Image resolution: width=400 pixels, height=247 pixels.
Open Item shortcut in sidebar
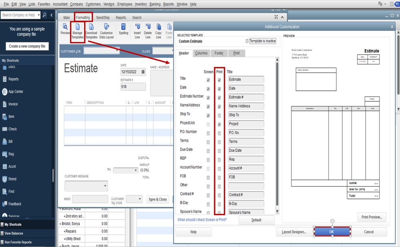tap(8, 116)
